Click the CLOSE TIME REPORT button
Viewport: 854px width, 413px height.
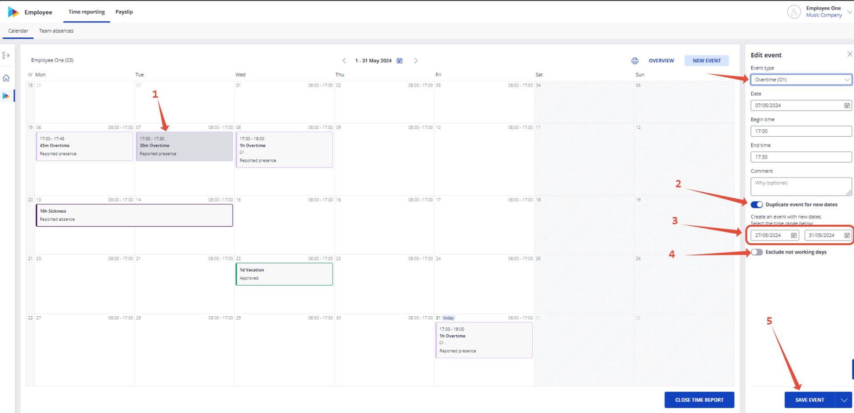699,400
